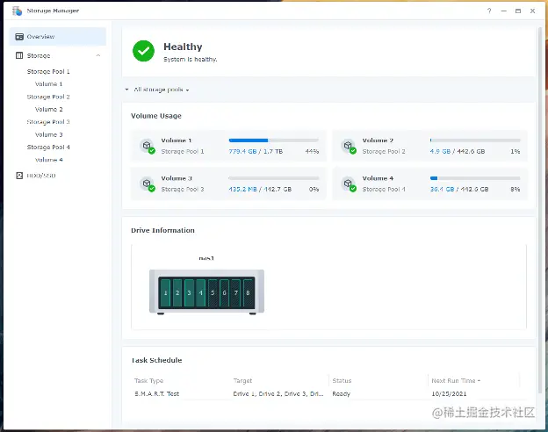548x432 pixels.
Task: Collapse the Storage tree chevron
Action: pyautogui.click(x=98, y=55)
